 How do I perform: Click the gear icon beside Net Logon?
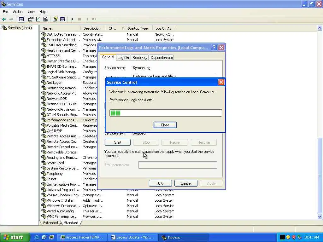44,82
